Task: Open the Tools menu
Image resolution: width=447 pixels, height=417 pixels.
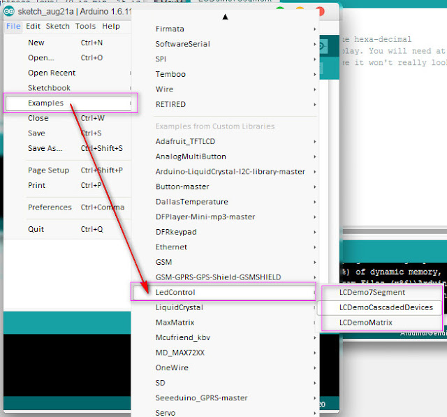Action: 85,27
